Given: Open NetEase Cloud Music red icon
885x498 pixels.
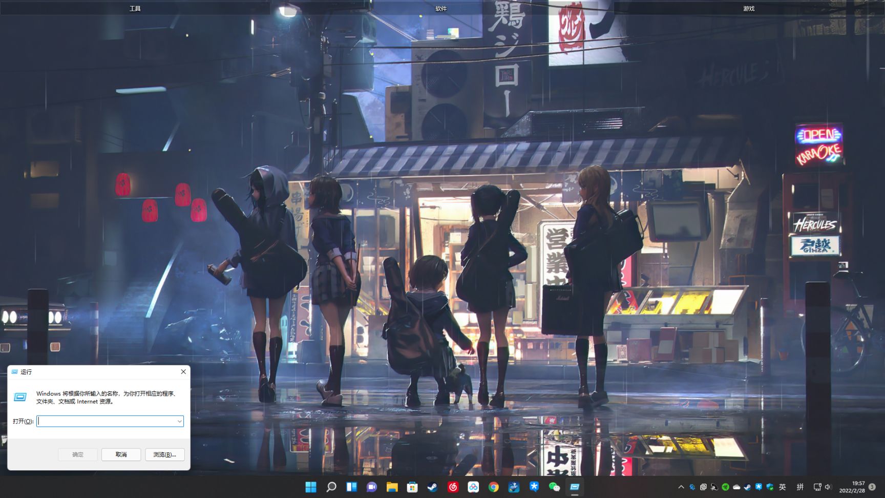Looking at the screenshot, I should 453,487.
